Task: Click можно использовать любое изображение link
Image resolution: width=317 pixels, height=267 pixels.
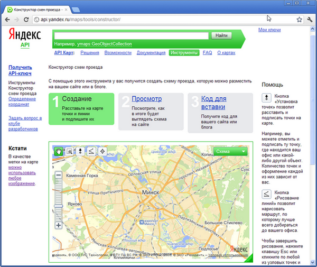Action: tap(22, 176)
